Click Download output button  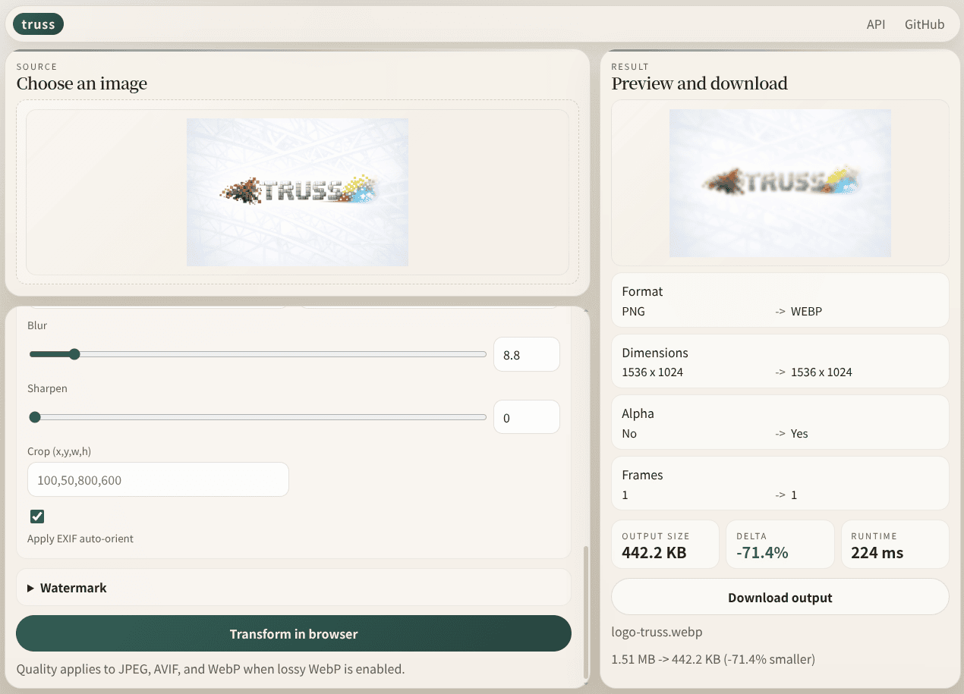780,598
